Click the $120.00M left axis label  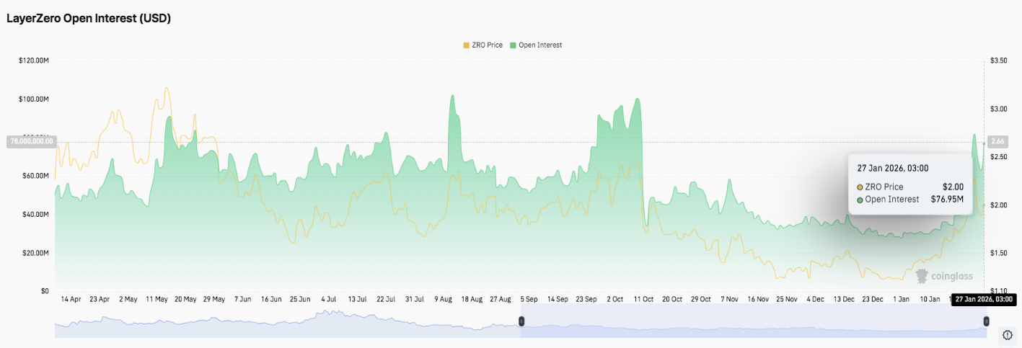click(33, 61)
